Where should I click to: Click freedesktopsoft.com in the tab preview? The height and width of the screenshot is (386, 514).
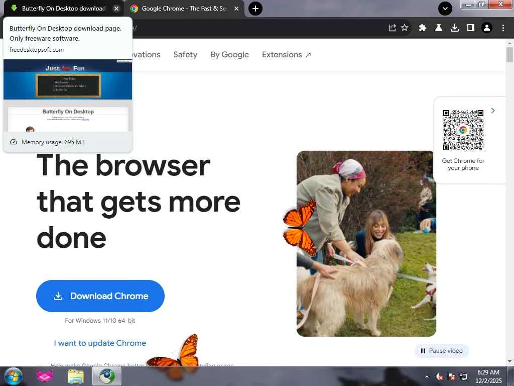37,50
